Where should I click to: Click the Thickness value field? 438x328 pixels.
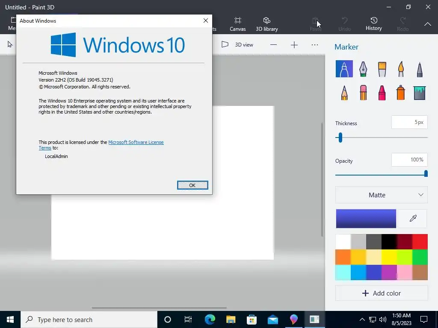[x=409, y=122]
